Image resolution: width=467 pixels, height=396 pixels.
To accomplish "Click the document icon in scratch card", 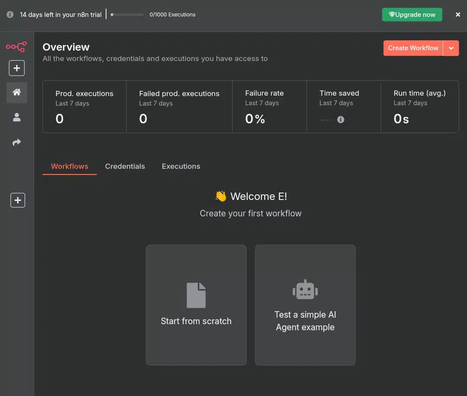I will coord(196,295).
